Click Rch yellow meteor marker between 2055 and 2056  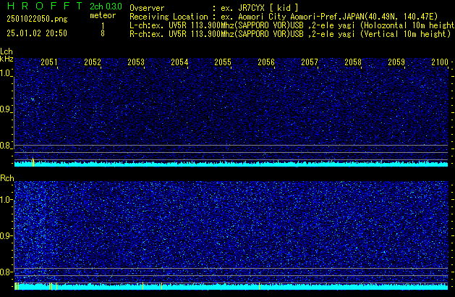(x=259, y=286)
